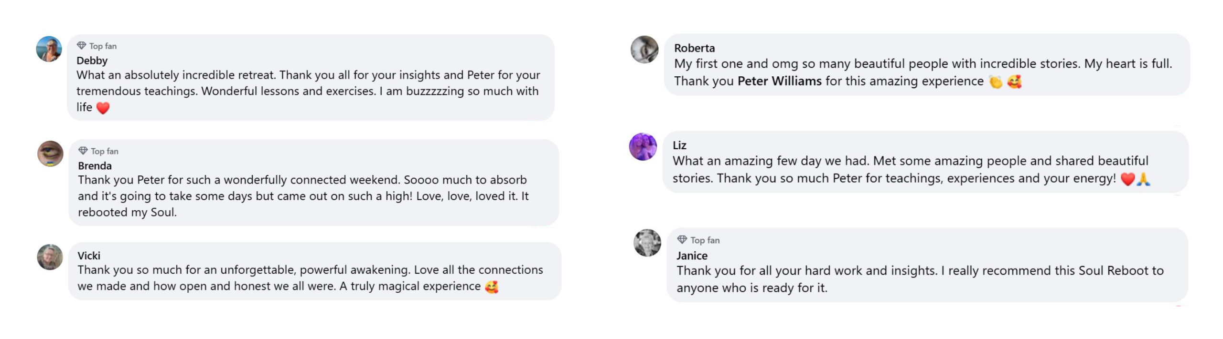Open Roberta's profile picture
Viewport: 1223px width, 339px height.
644,50
